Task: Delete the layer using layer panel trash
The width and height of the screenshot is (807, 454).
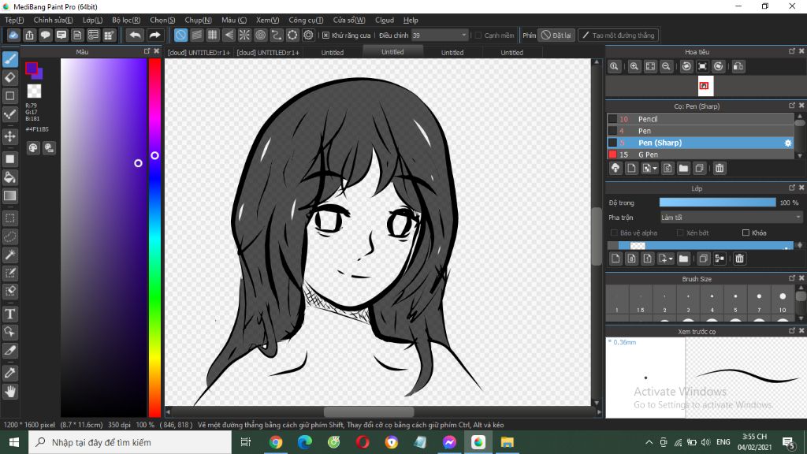Action: [x=739, y=259]
